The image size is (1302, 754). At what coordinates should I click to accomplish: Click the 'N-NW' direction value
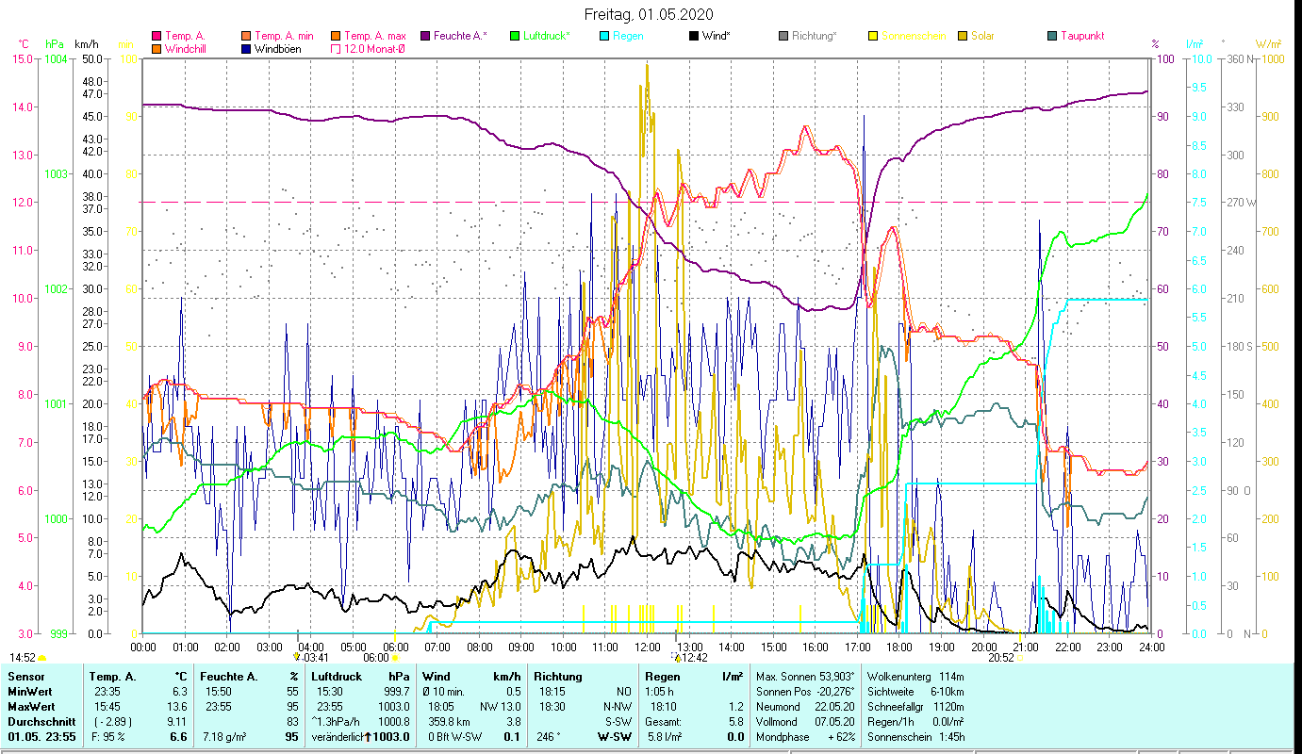(618, 706)
